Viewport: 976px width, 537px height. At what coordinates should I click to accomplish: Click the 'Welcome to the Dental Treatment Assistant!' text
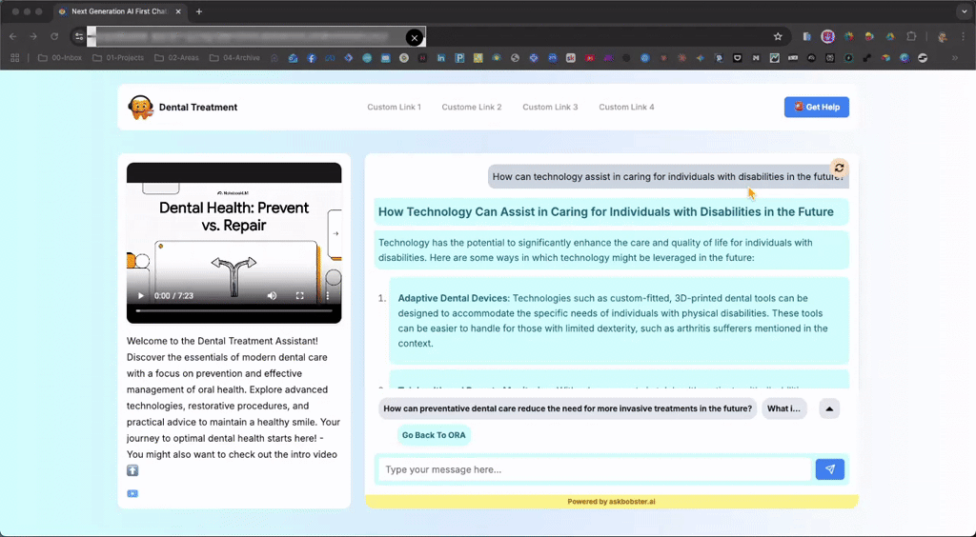tap(222, 341)
